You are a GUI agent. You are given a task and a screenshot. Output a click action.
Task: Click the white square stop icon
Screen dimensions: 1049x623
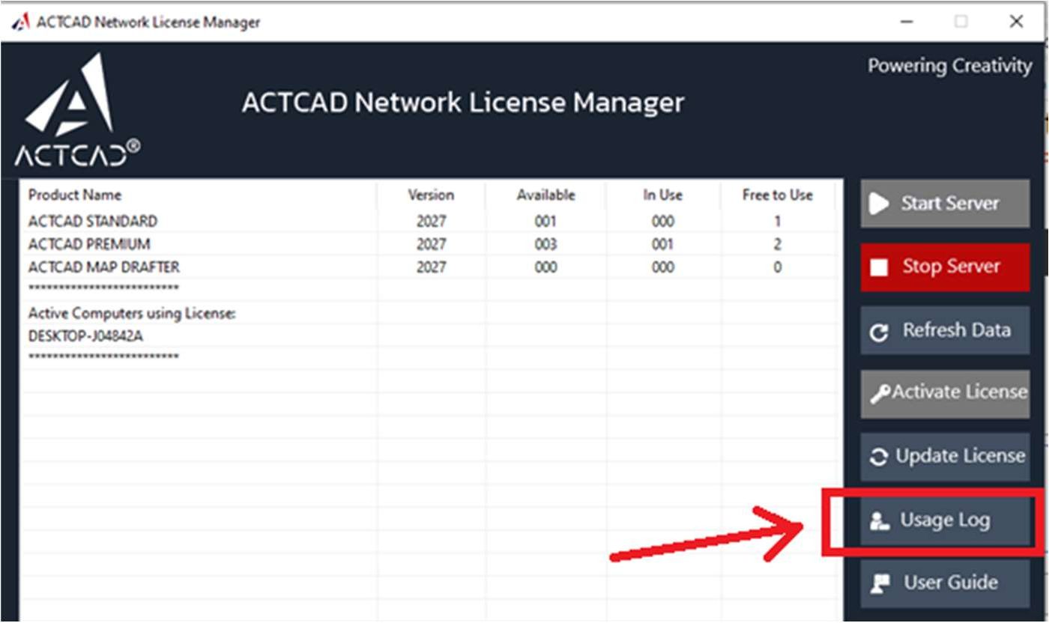(x=879, y=267)
